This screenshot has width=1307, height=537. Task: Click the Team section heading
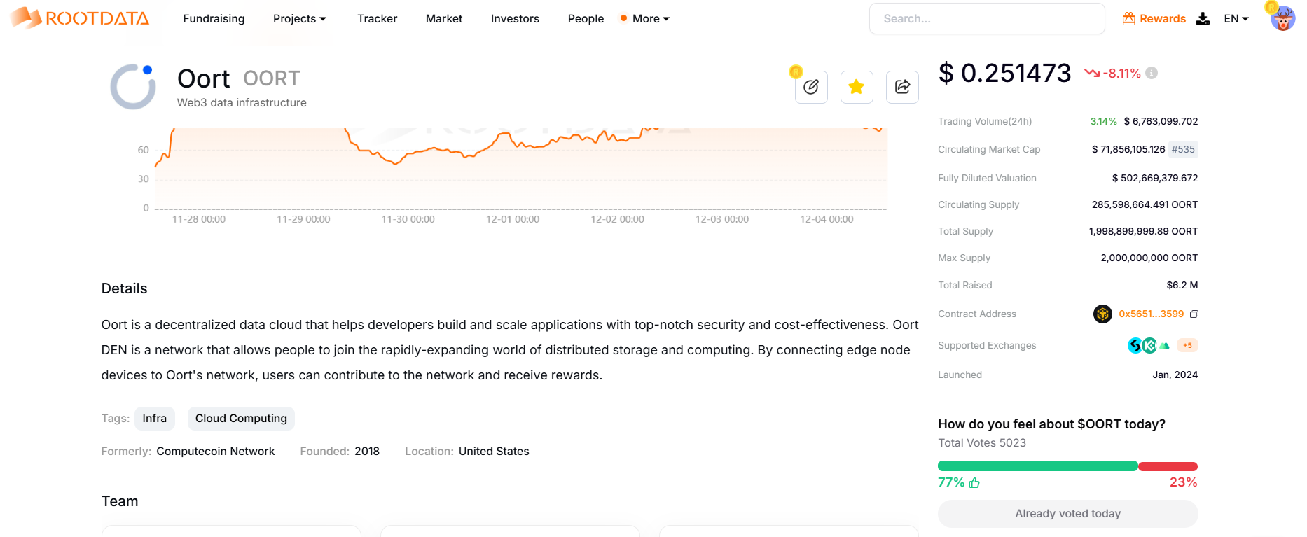pyautogui.click(x=120, y=501)
